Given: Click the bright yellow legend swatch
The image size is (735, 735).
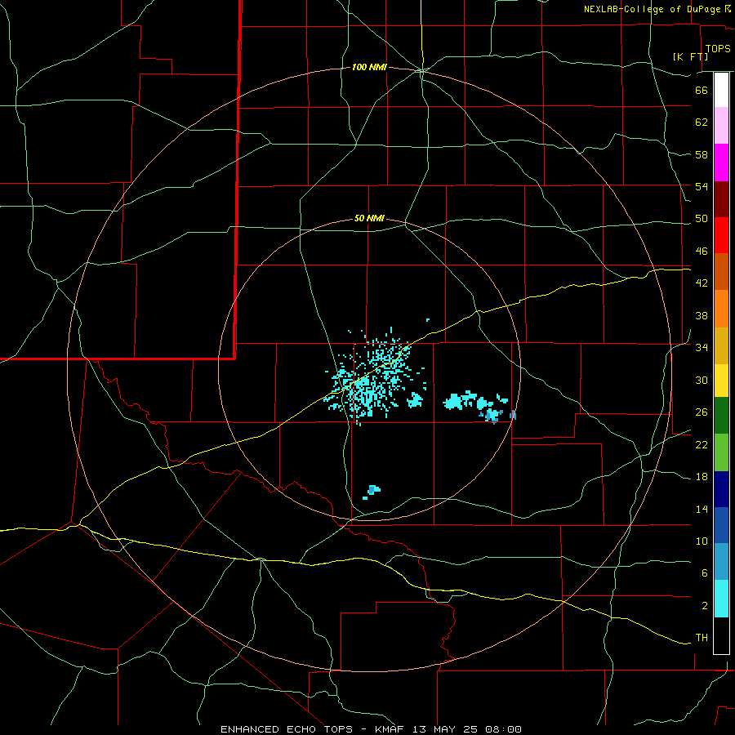Looking at the screenshot, I should [x=721, y=381].
